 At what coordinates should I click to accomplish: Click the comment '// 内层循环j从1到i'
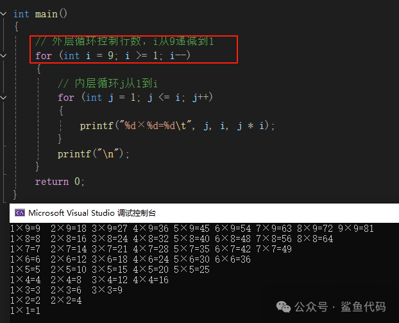pos(108,83)
